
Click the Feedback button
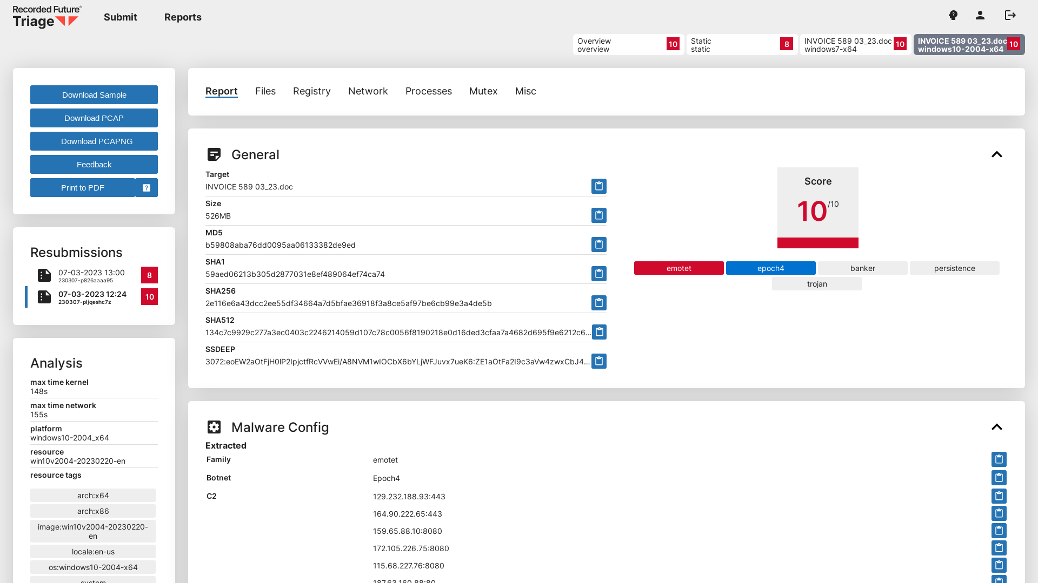pos(94,165)
